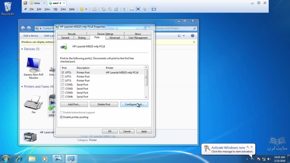Collapse the Printers and Faxes group

tap(22, 87)
